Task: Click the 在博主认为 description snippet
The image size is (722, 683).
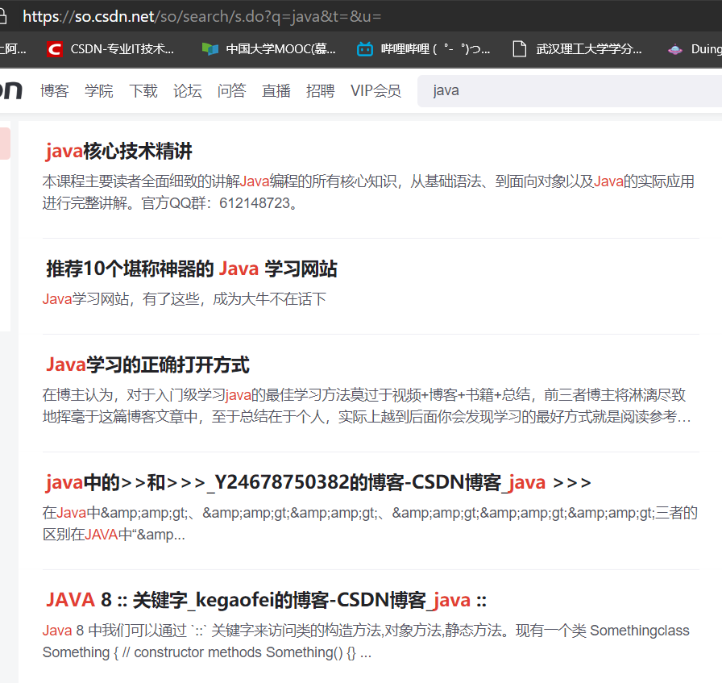Action: 366,406
